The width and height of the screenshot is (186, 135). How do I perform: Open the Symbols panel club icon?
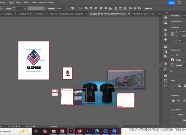tap(166, 40)
